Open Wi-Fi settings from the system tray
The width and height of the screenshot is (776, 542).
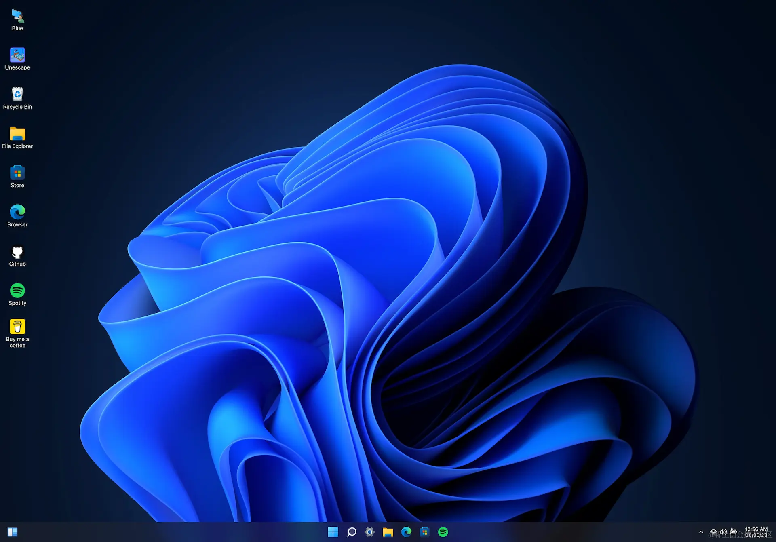click(x=713, y=532)
